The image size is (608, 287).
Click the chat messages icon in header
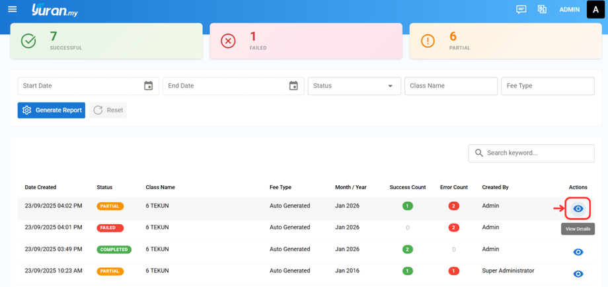click(521, 9)
